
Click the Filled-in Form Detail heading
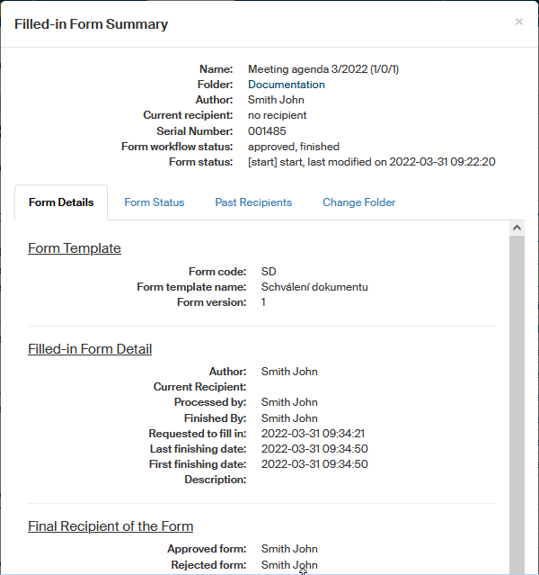(90, 349)
